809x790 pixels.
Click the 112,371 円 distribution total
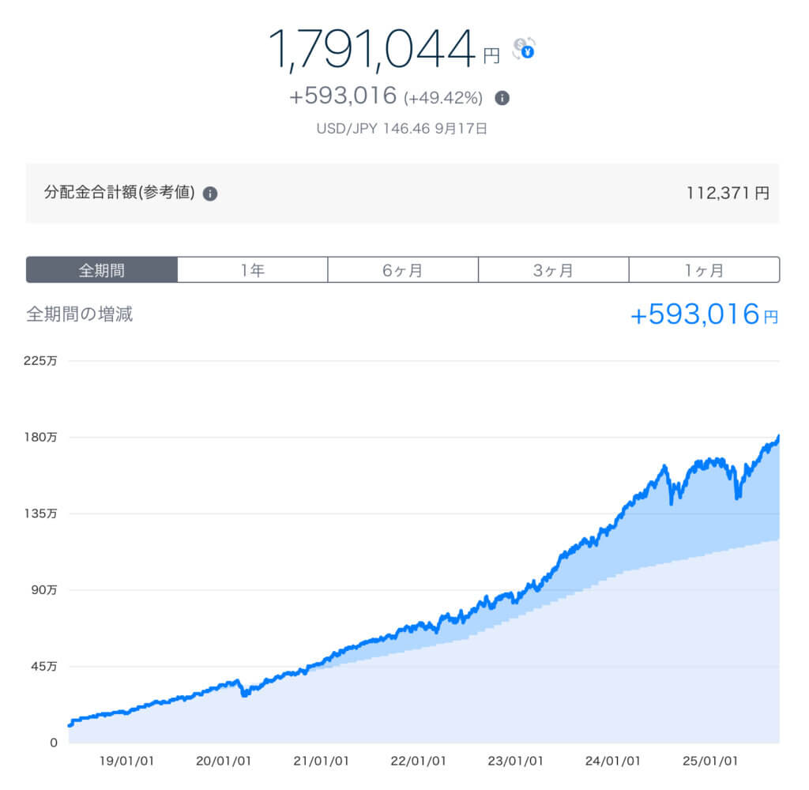pos(728,194)
